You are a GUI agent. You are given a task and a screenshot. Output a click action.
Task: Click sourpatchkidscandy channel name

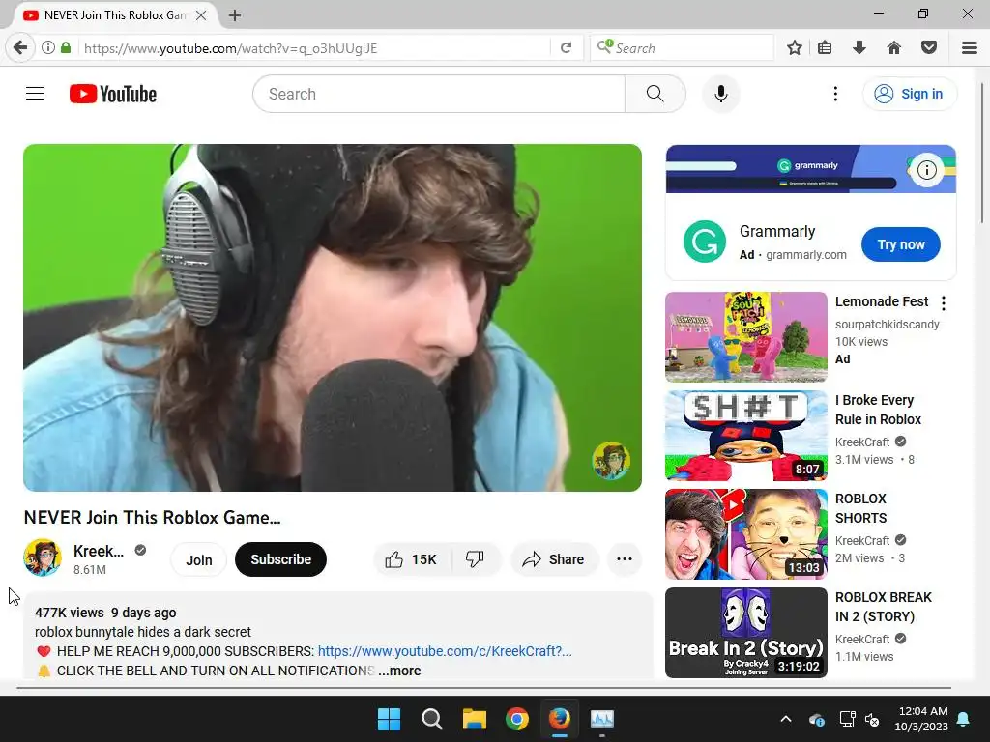click(x=888, y=325)
